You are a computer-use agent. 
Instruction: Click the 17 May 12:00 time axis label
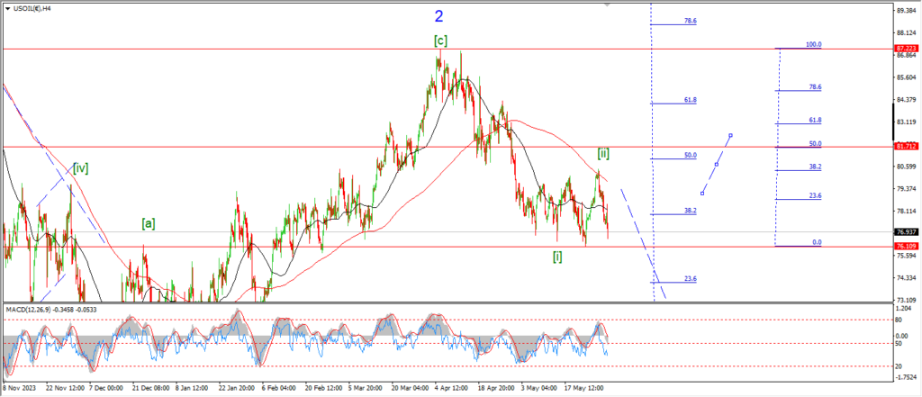coord(583,390)
